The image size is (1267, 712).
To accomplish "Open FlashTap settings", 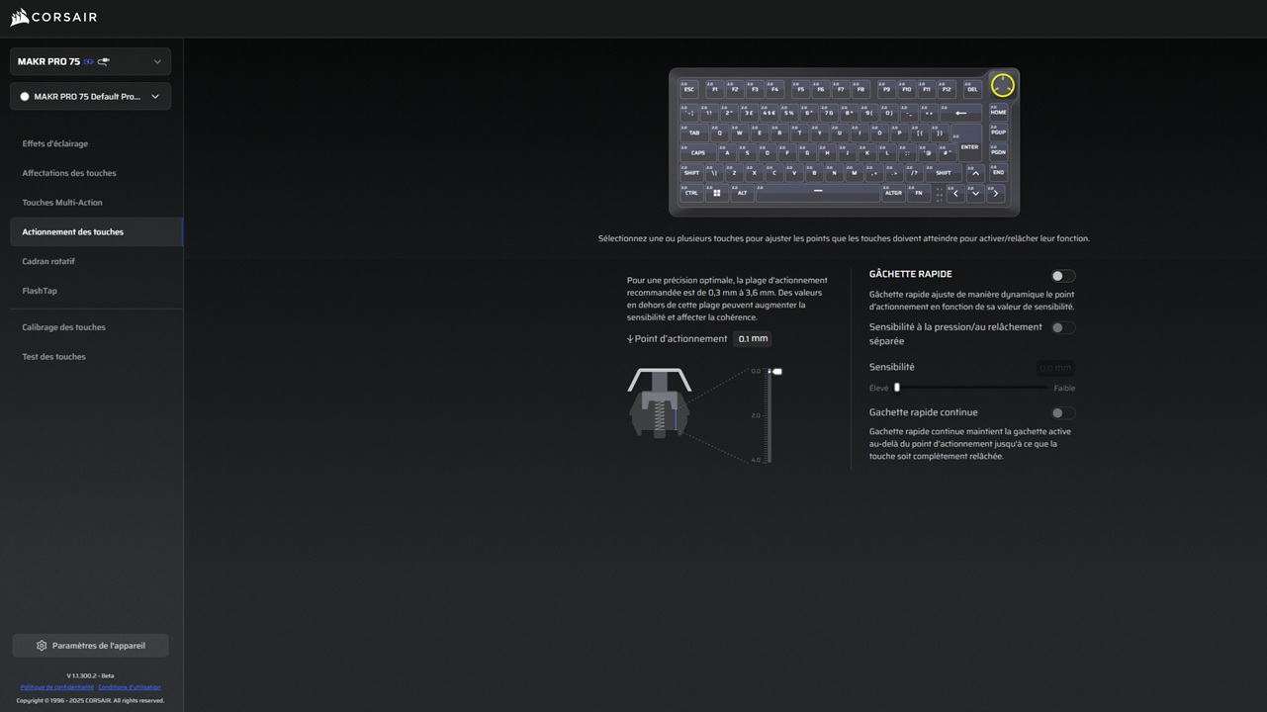I will coord(40,291).
